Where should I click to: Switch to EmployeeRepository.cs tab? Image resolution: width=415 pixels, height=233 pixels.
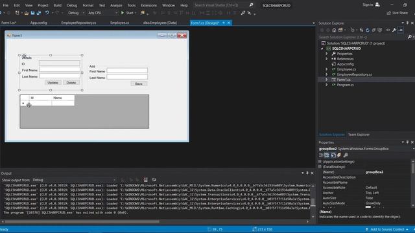coord(78,23)
